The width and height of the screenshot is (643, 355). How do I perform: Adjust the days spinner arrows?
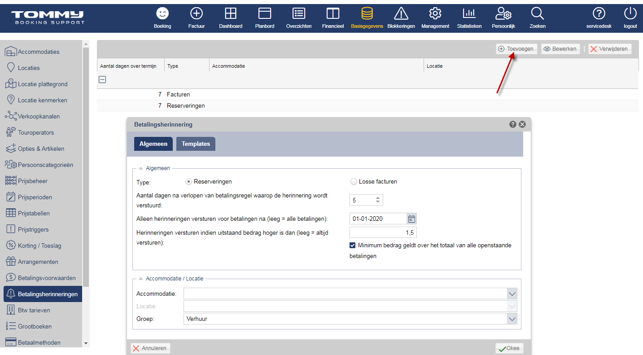coord(378,200)
